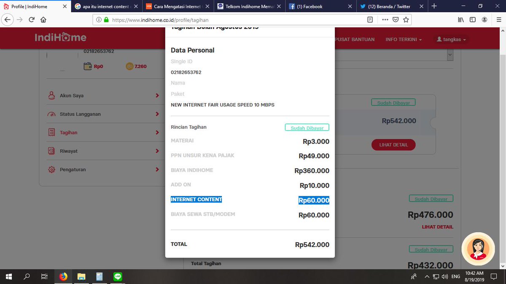Open the PUSAT BANTUAN menu item
Image resolution: width=506 pixels, height=284 pixels.
click(x=355, y=39)
